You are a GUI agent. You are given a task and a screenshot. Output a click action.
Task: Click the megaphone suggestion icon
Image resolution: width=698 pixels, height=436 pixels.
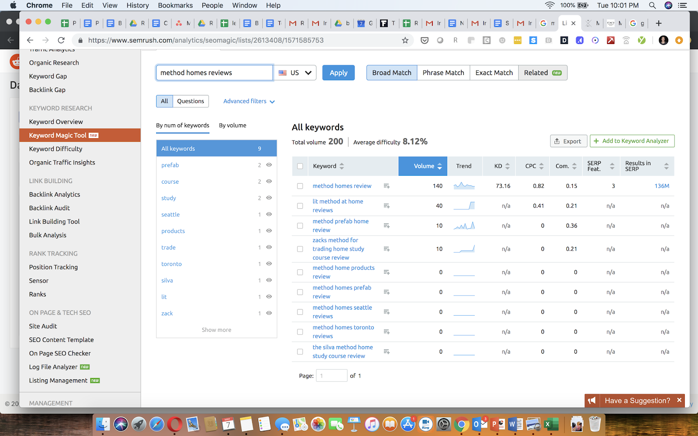coord(592,401)
